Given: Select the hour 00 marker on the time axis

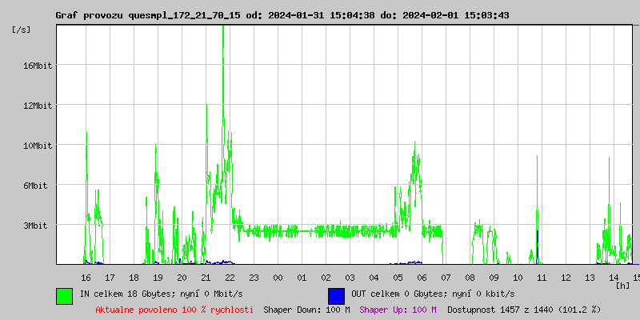Looking at the screenshot, I should pyautogui.click(x=278, y=278).
